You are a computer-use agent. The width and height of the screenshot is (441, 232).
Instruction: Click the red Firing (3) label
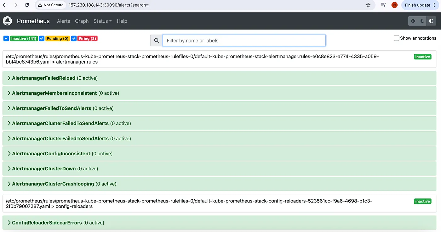point(88,38)
